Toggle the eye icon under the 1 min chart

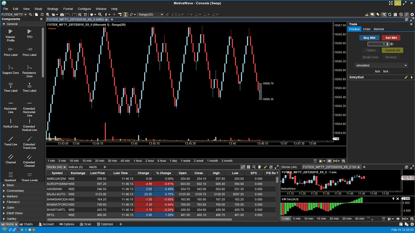[398, 219]
